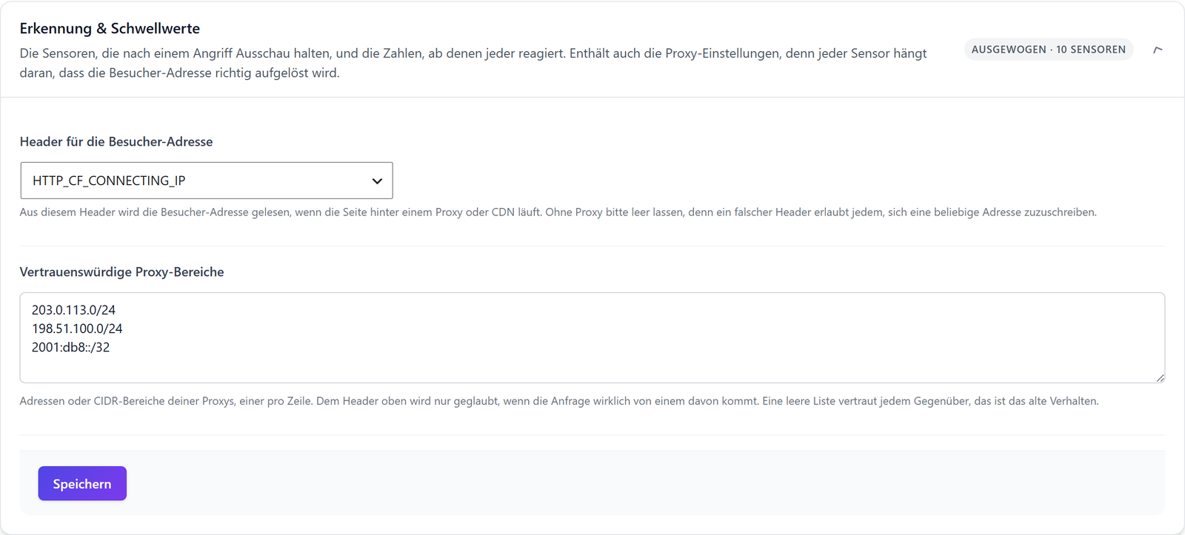Click the help text starting 'Aus diesem Header'

click(558, 212)
